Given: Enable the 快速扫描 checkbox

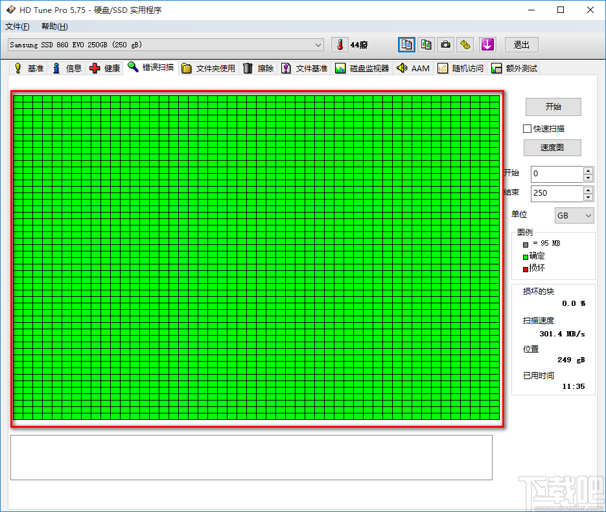Looking at the screenshot, I should click(528, 128).
